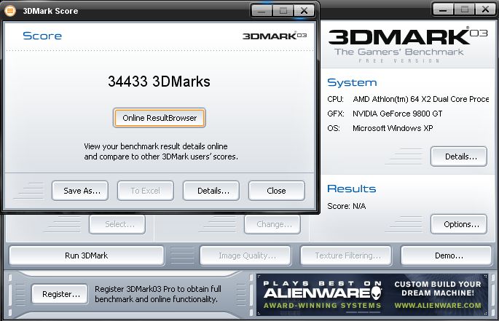Click the Results heading
Screen dimensions: 499x321
click(x=352, y=189)
